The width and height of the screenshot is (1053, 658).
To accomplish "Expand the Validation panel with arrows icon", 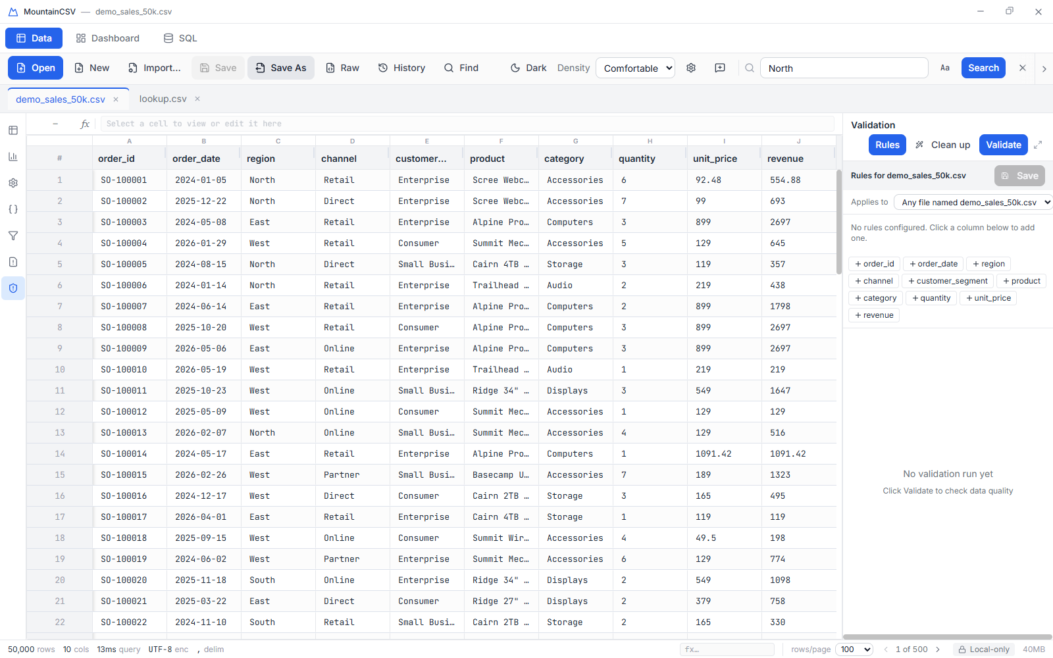I will coord(1038,145).
